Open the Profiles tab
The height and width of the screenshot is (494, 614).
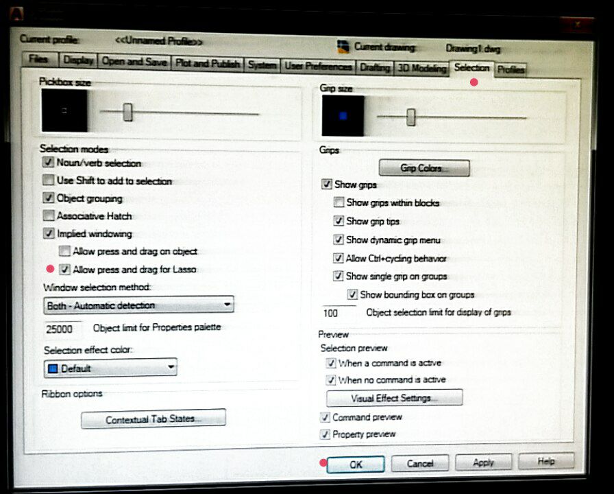pos(511,70)
